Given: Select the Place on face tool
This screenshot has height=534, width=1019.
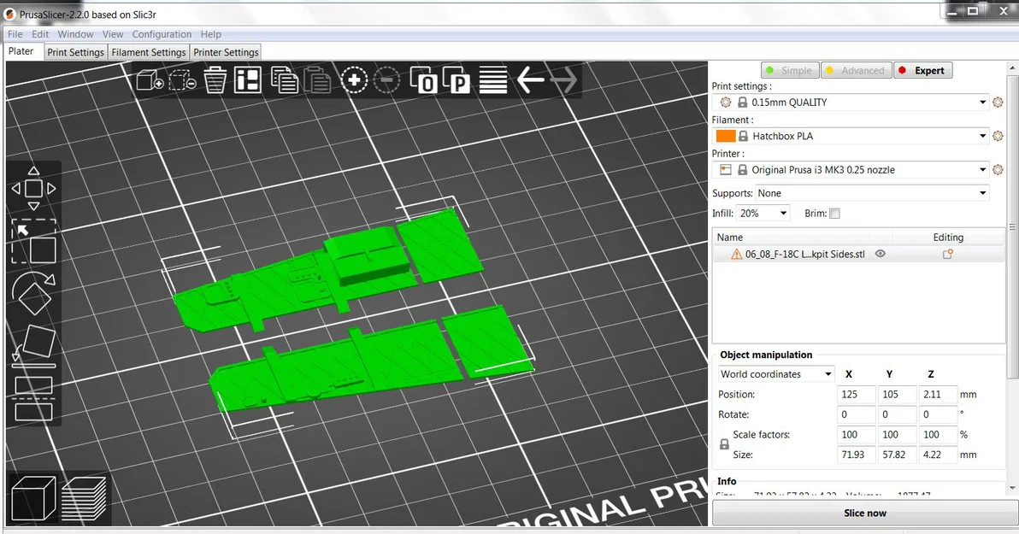Looking at the screenshot, I should pos(34,344).
